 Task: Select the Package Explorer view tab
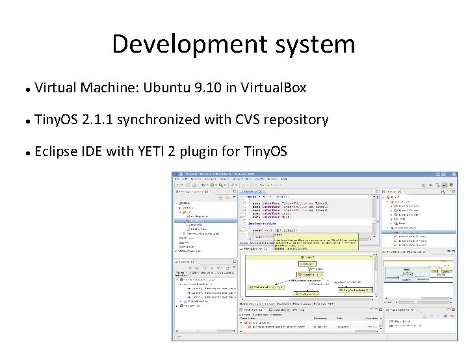[192, 192]
